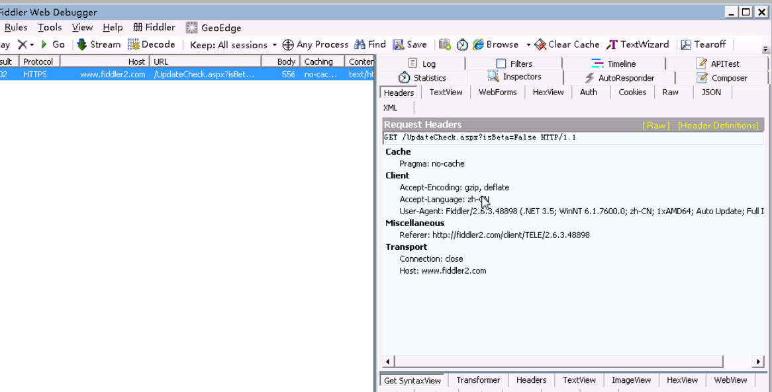Open the View menu
Screen dimensions: 772x392
click(x=82, y=28)
